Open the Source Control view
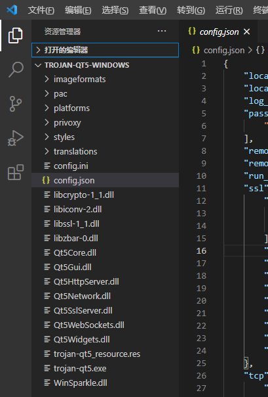The height and width of the screenshot is (397, 268). click(16, 104)
